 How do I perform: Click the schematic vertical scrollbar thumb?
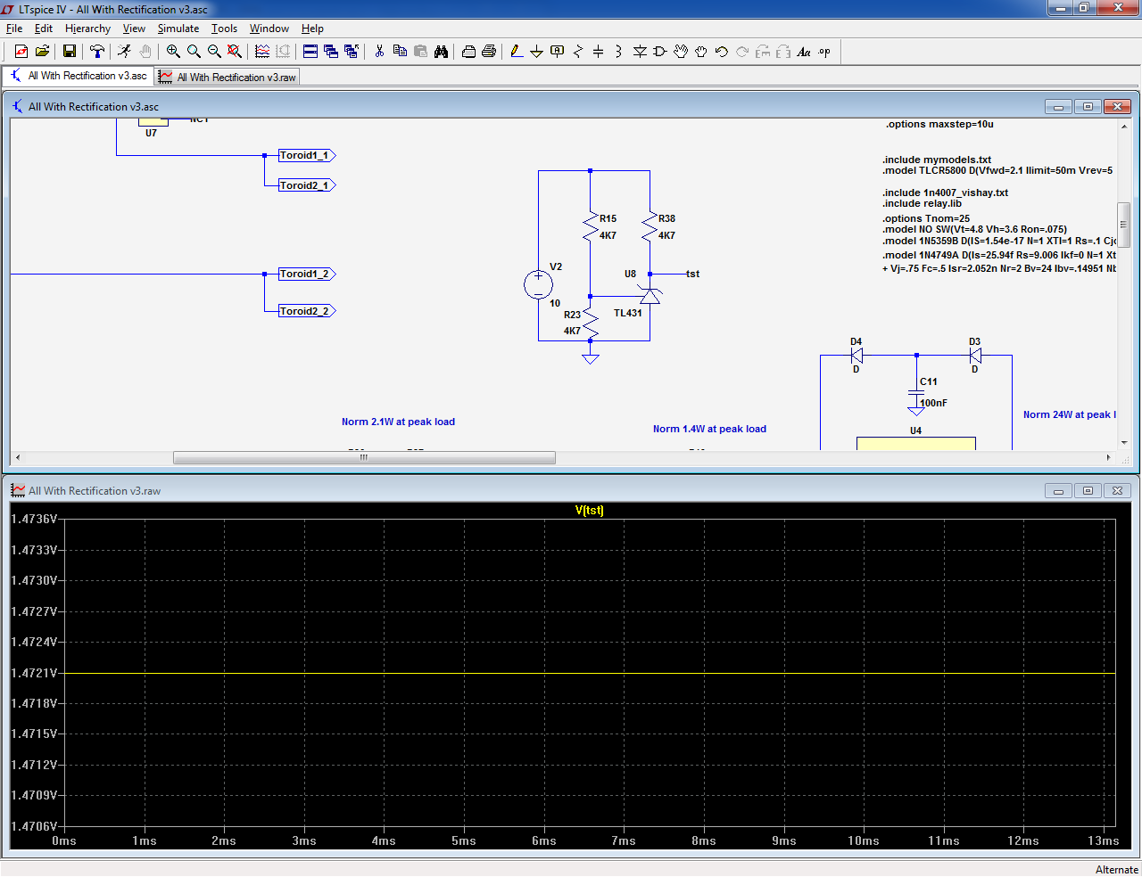coord(1124,225)
